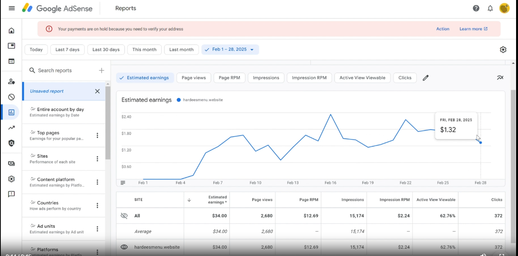
Task: Enable the Page RPM metric chip
Action: point(229,78)
